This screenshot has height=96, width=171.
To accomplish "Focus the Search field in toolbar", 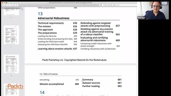I will point(125,5).
